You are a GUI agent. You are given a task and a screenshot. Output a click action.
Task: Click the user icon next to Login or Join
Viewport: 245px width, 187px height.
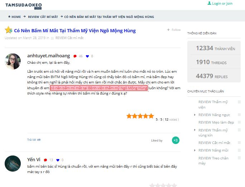coord(209,3)
